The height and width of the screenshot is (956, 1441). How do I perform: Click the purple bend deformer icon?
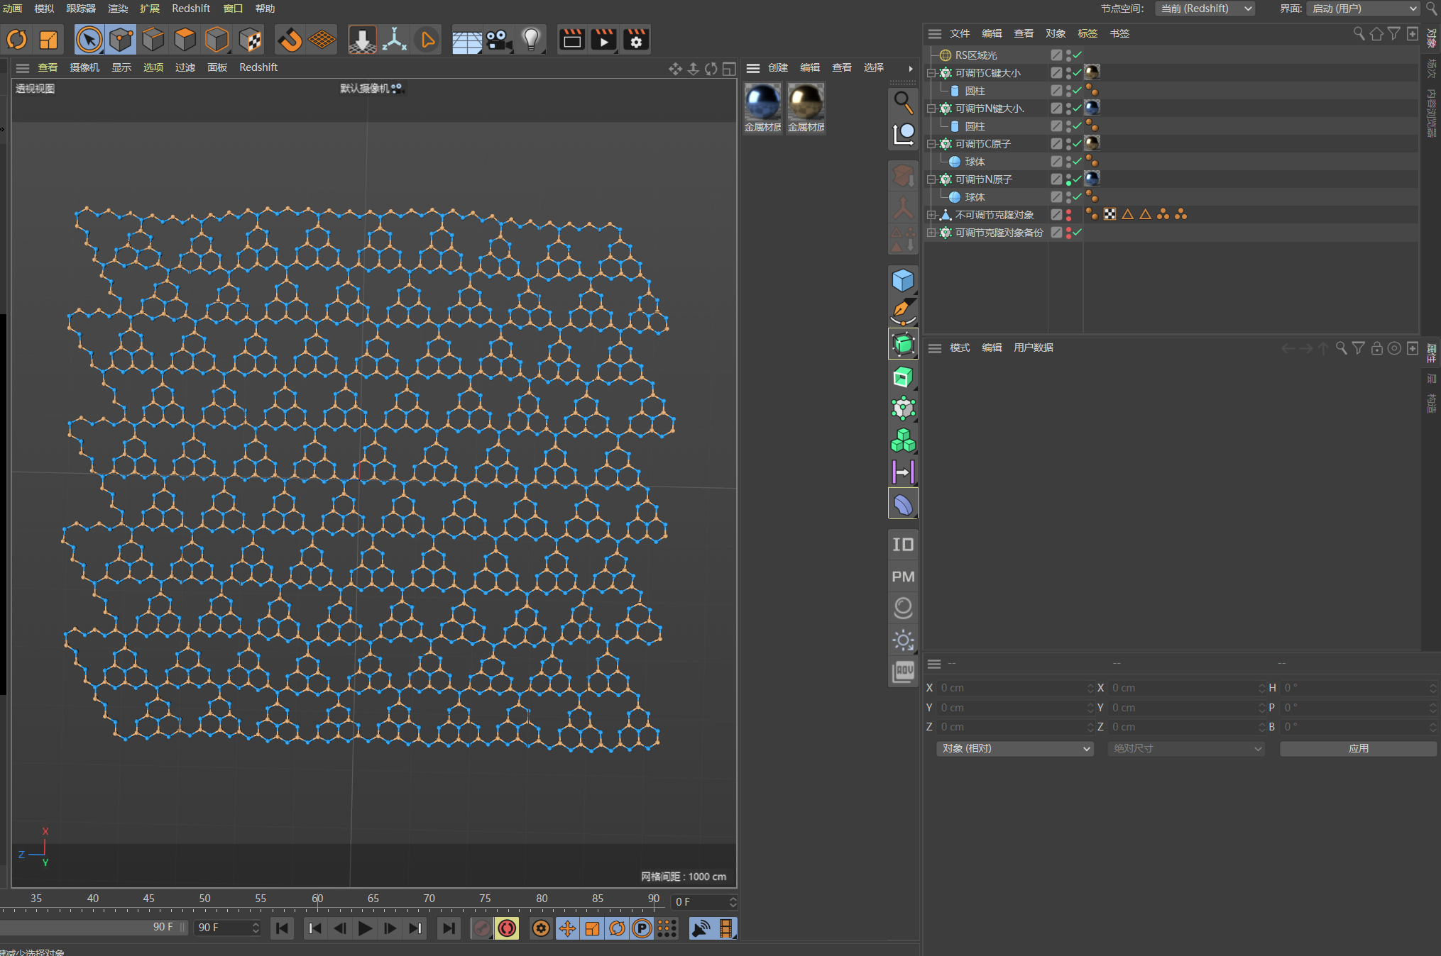[x=903, y=504]
